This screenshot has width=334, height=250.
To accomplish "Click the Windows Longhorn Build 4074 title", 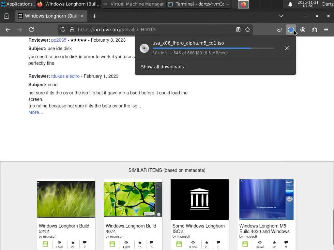I will [131, 229].
